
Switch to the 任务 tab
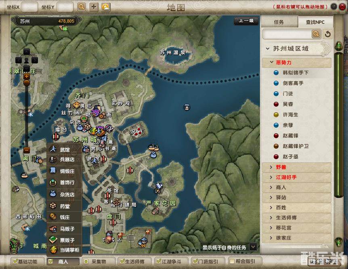pyautogui.click(x=279, y=22)
